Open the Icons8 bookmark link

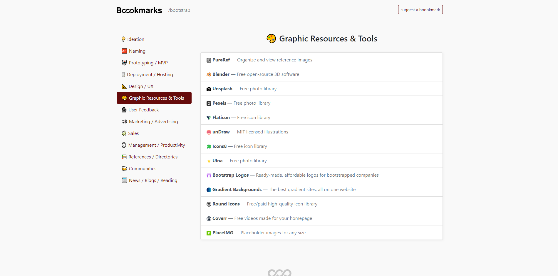tap(321, 146)
